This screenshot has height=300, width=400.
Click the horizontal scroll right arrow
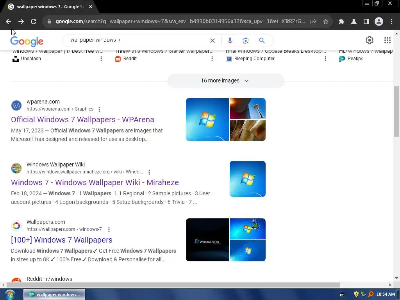pos(390,285)
